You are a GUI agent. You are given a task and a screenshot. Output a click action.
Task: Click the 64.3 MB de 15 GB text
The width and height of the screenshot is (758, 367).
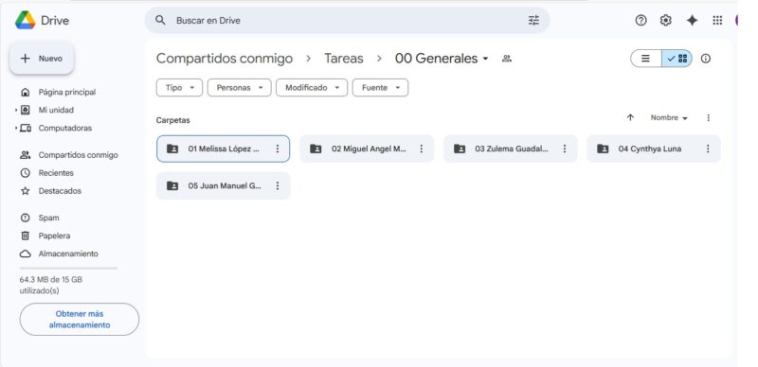pyautogui.click(x=51, y=280)
